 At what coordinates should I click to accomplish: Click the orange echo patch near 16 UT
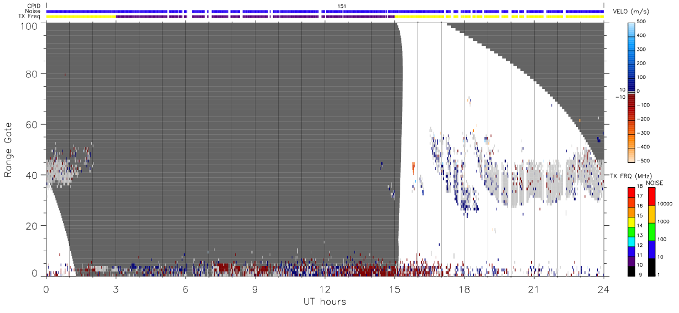coord(414,168)
